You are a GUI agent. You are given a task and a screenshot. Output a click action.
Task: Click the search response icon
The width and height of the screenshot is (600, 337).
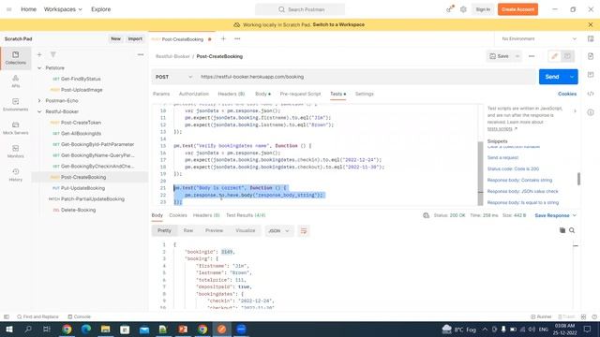(x=572, y=230)
